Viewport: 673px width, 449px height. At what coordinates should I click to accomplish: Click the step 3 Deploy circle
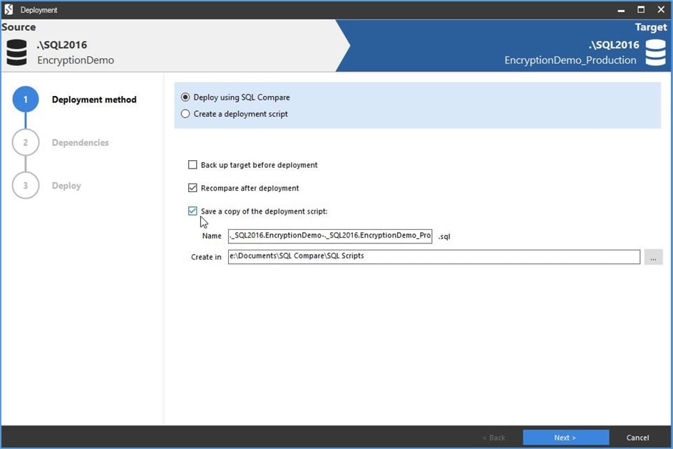pos(26,186)
